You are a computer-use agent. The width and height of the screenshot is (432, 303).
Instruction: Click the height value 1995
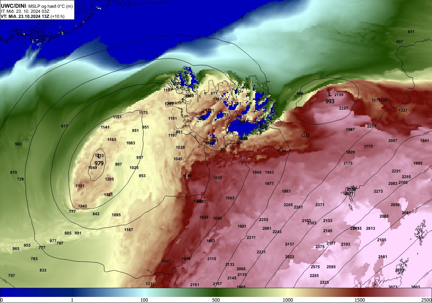[x=418, y=163]
